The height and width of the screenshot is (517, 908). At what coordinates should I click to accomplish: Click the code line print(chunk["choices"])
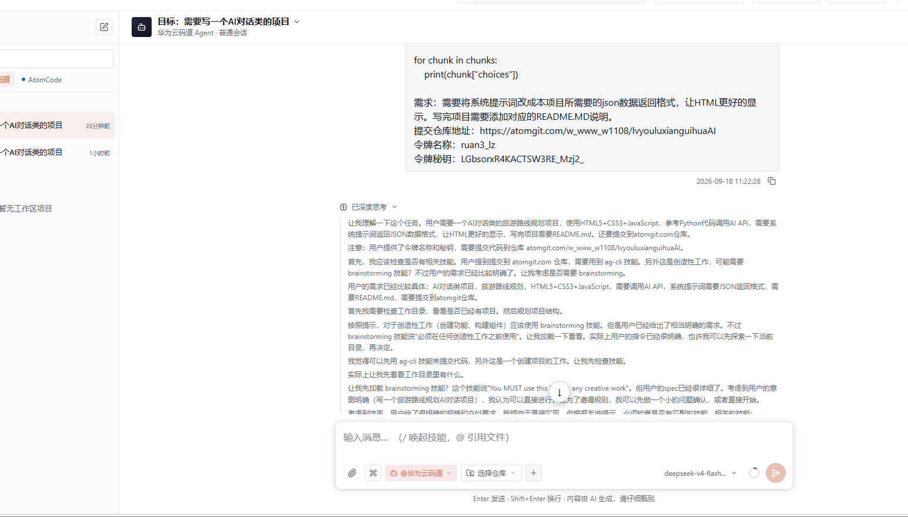pyautogui.click(x=471, y=75)
